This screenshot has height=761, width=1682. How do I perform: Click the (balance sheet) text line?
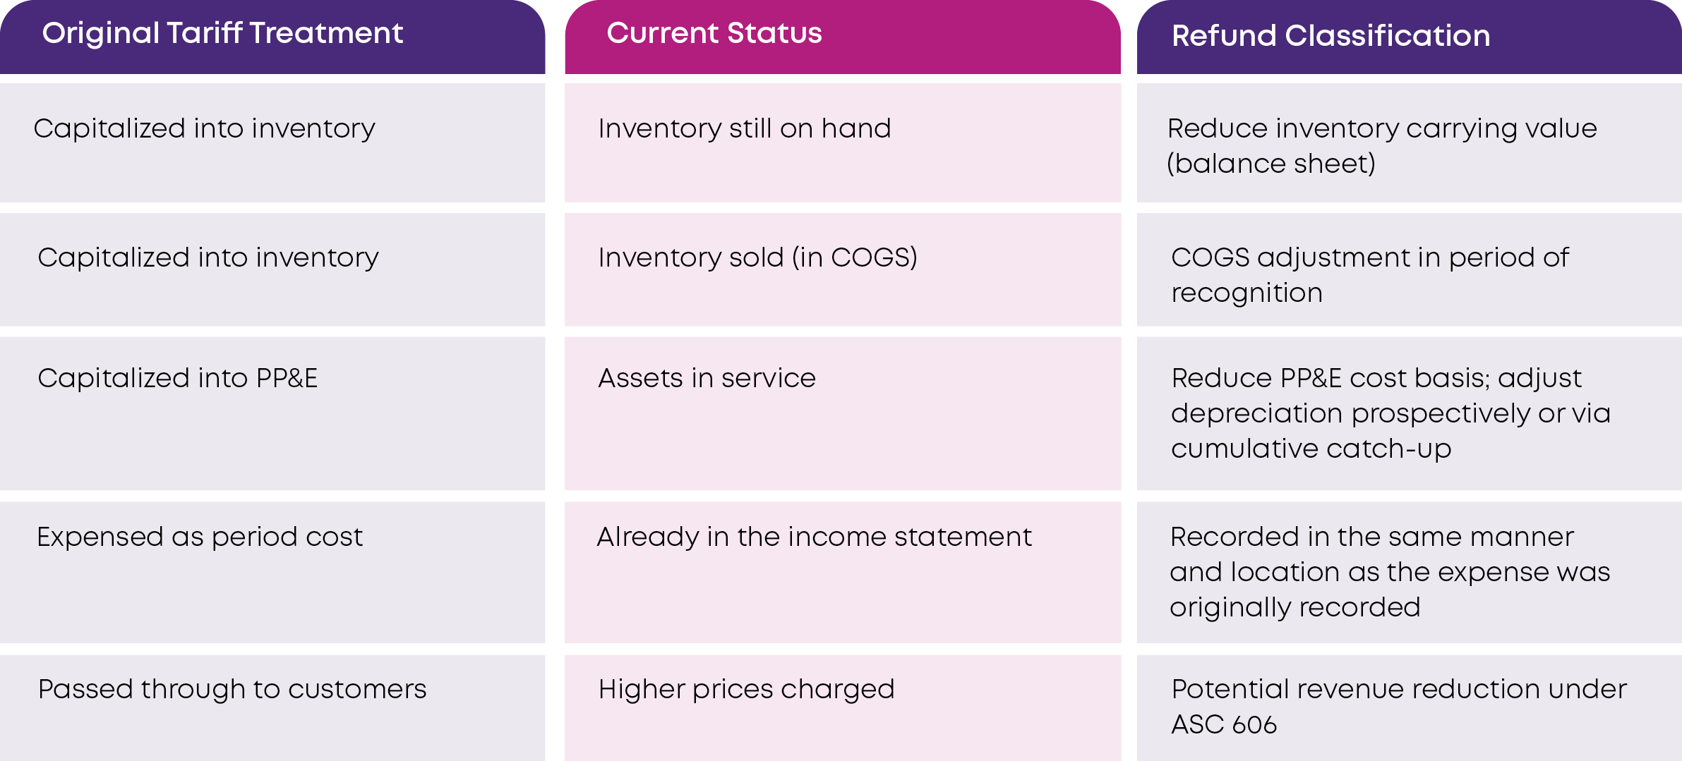click(x=1270, y=164)
